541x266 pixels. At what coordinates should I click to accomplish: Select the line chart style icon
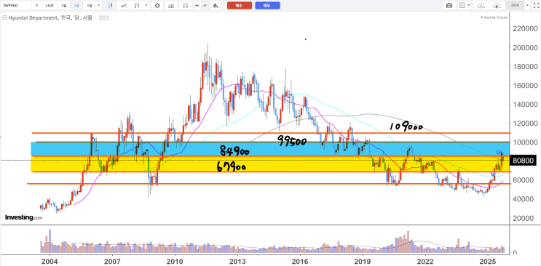click(x=124, y=6)
